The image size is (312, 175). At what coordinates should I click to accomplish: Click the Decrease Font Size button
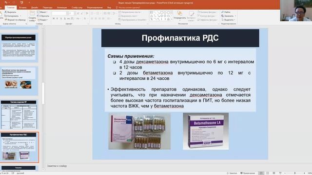click(81, 13)
